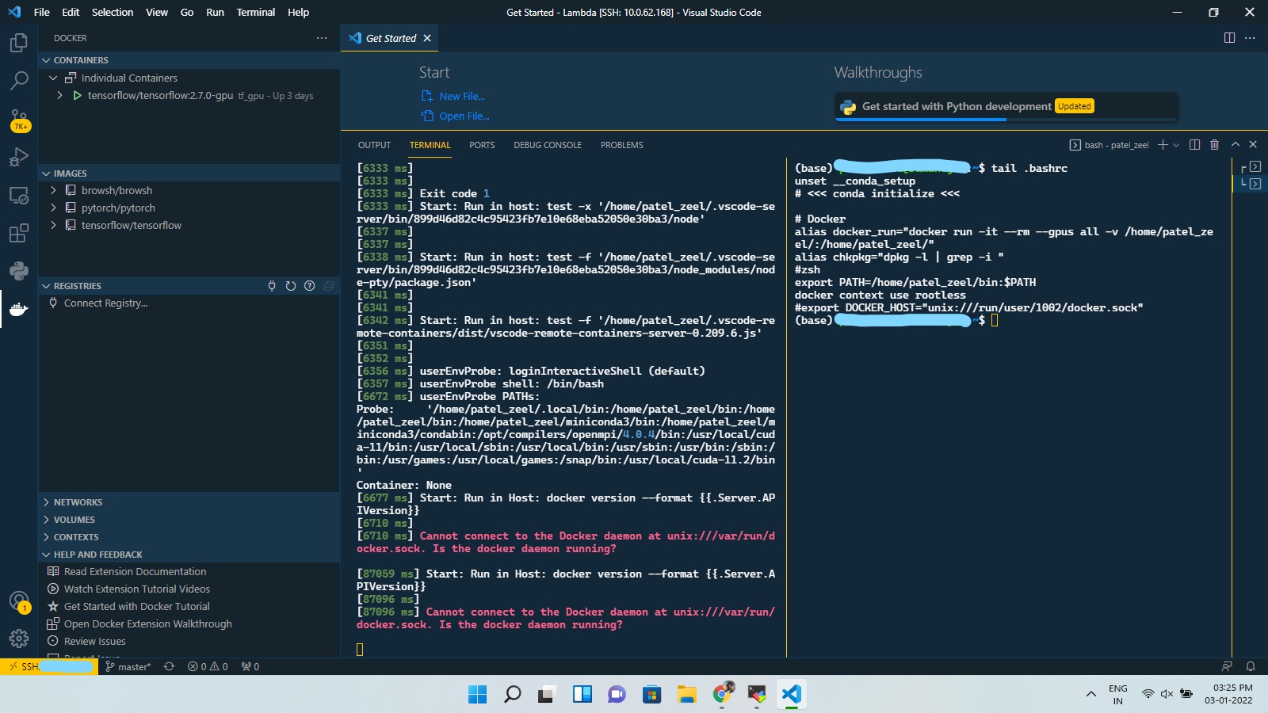Viewport: 1268px width, 713px height.
Task: Open the Extensions view
Action: click(x=19, y=234)
